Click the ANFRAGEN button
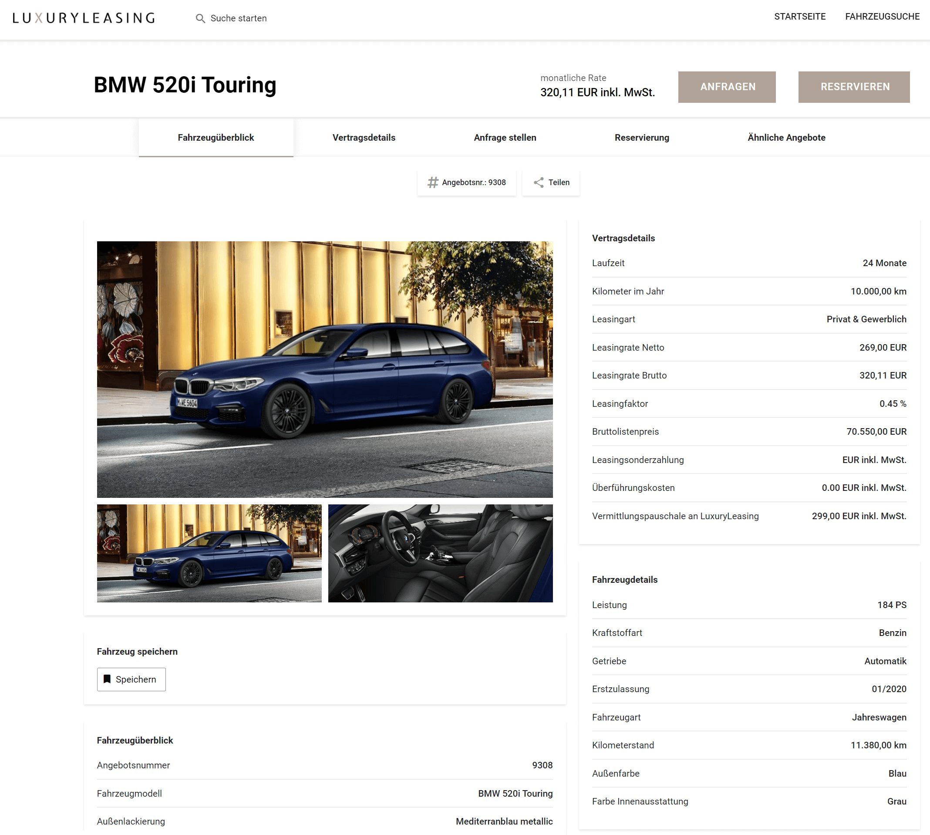Viewport: 930px width, 835px height. pyautogui.click(x=727, y=87)
